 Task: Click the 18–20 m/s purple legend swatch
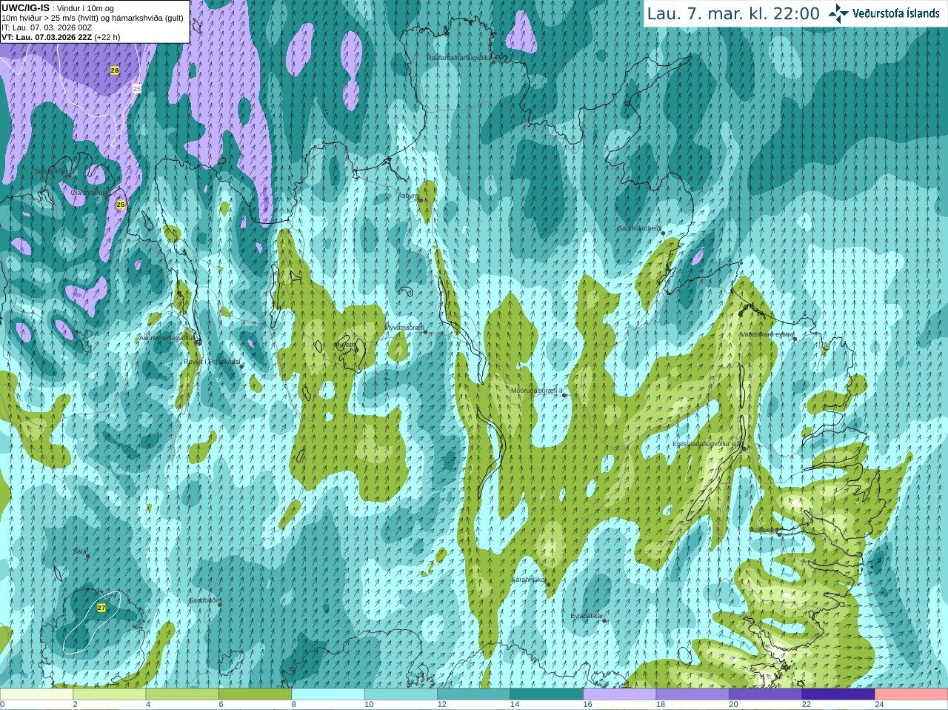click(692, 694)
